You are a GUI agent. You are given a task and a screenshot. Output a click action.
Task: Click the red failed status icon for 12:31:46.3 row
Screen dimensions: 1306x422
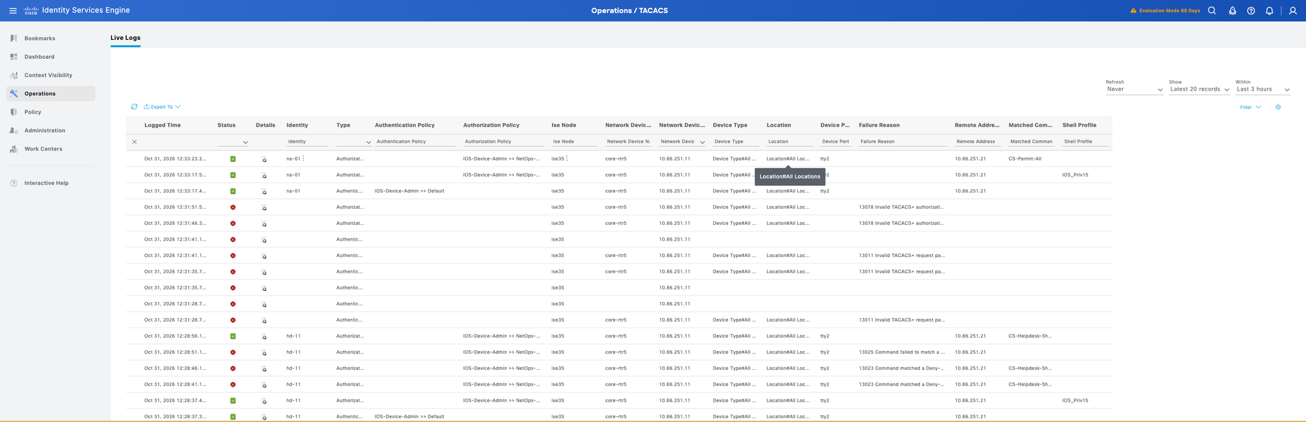click(233, 223)
